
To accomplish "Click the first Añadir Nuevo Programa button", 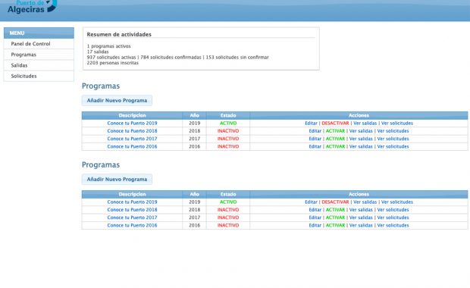I will pyautogui.click(x=117, y=100).
